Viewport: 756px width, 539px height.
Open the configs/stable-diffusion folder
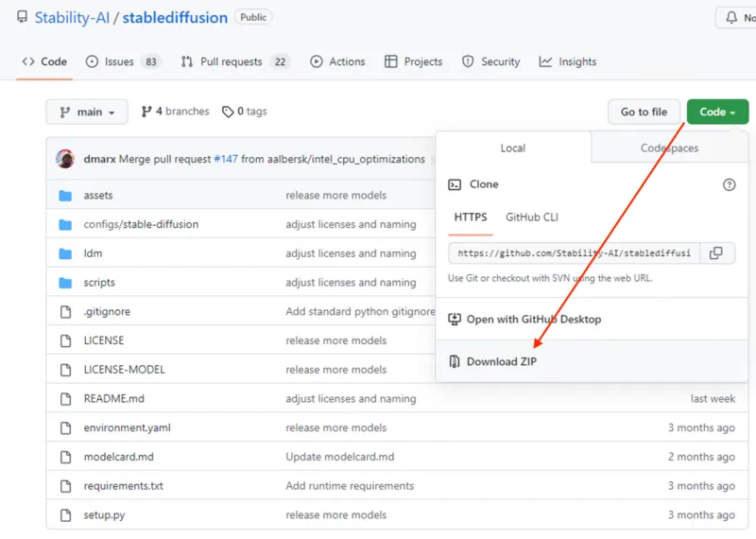point(141,224)
